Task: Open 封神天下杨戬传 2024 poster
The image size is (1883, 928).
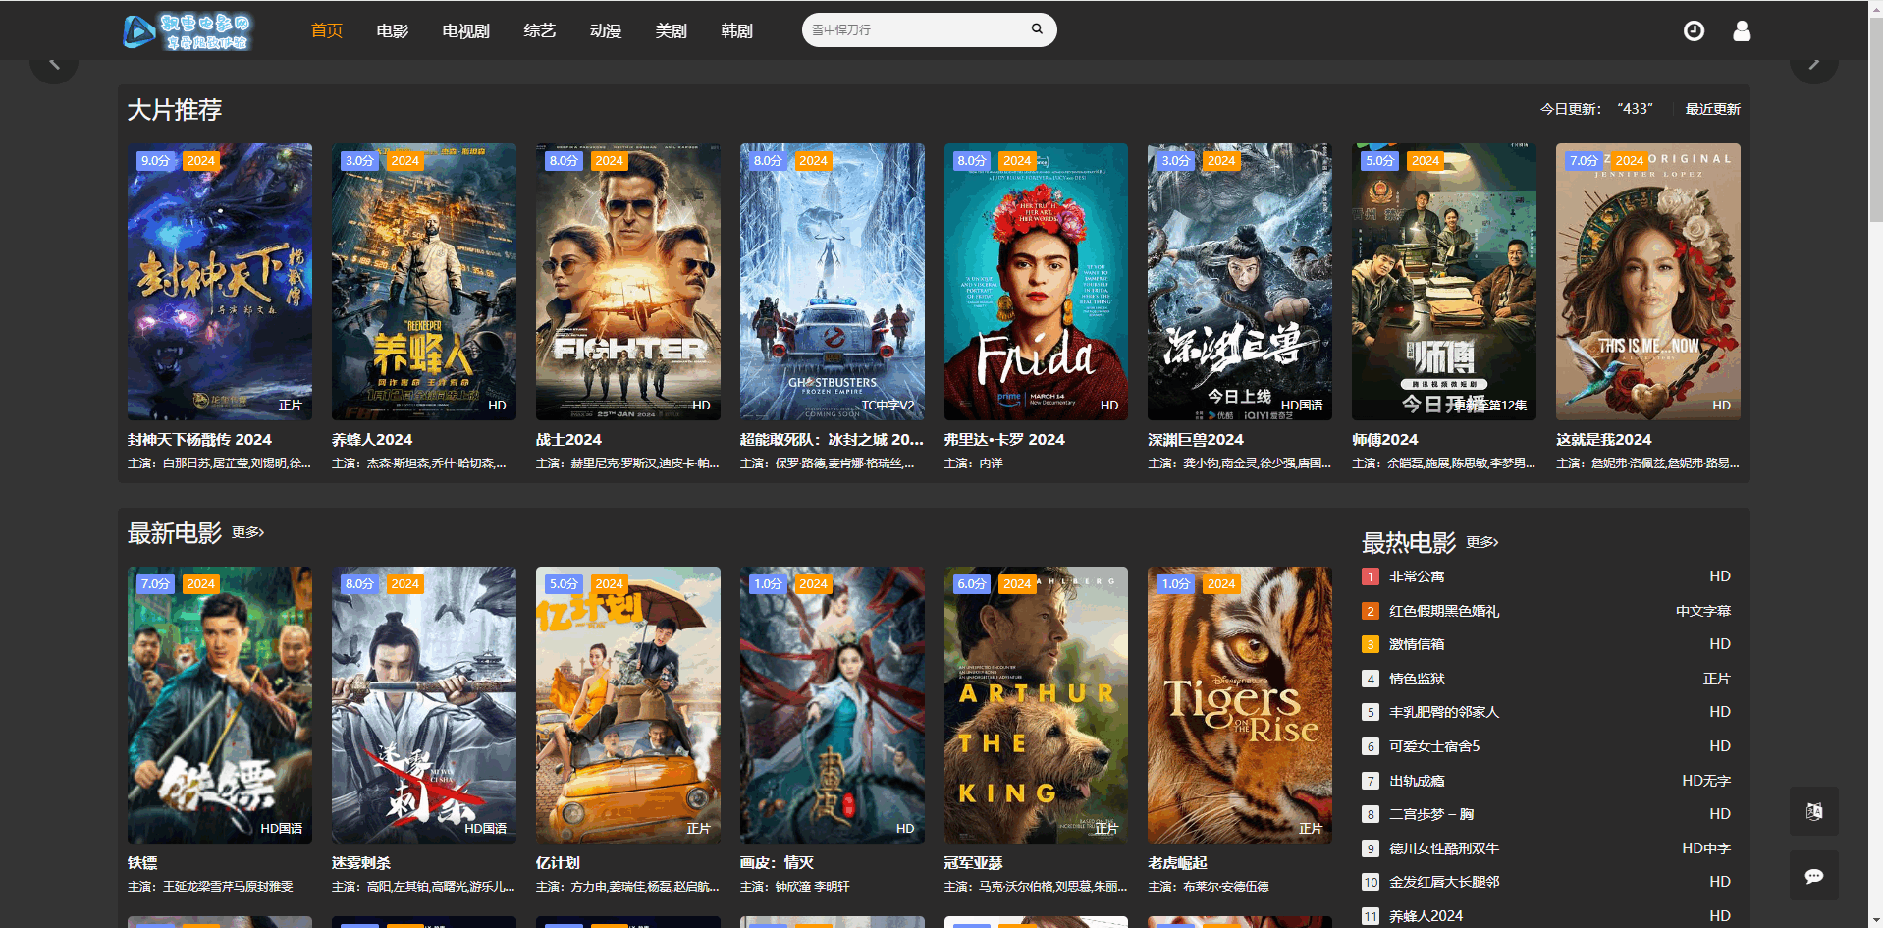Action: 220,282
